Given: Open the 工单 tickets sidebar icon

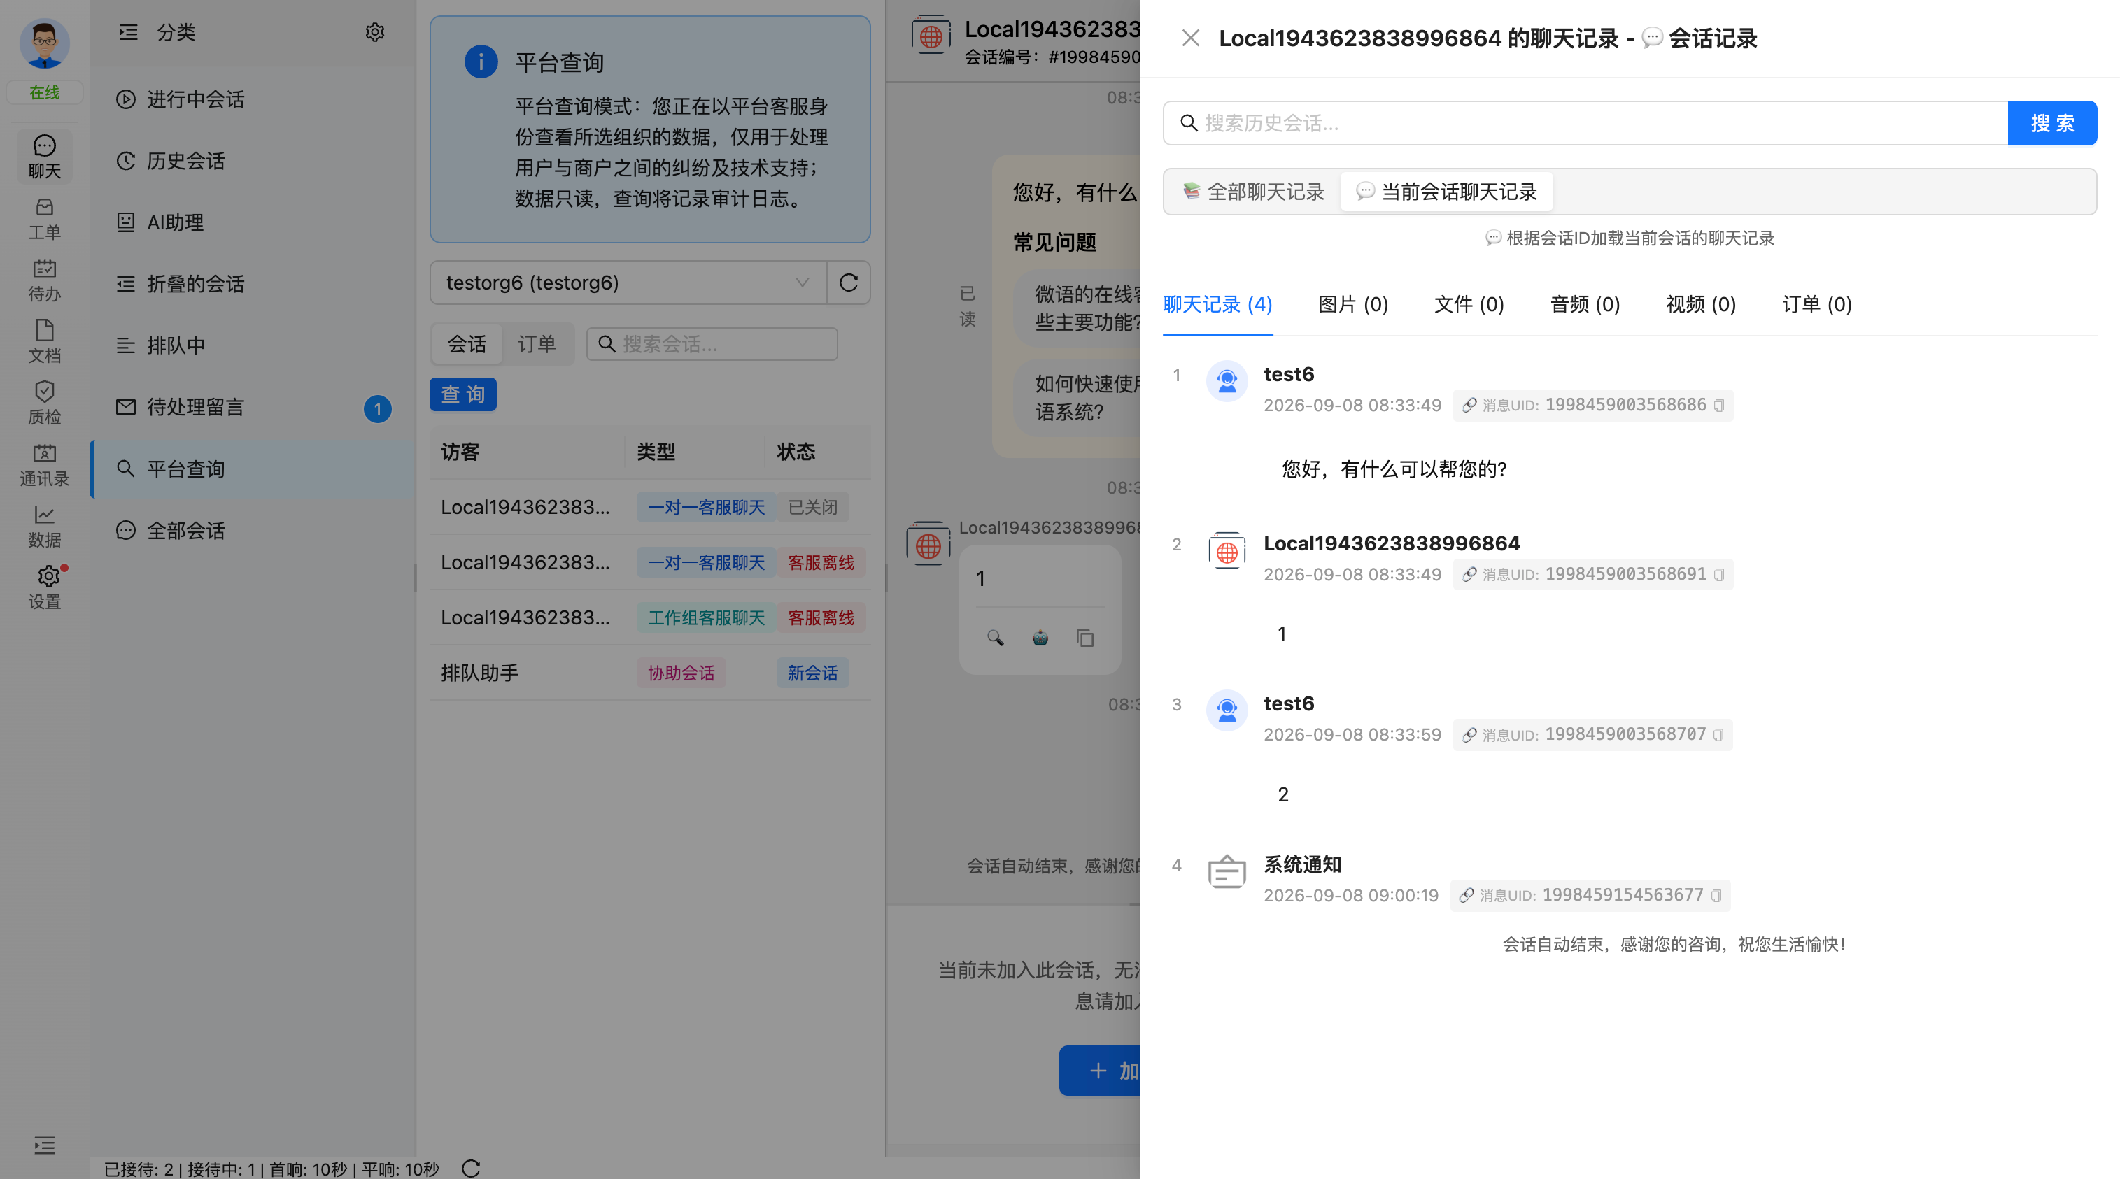Looking at the screenshot, I should tap(45, 219).
